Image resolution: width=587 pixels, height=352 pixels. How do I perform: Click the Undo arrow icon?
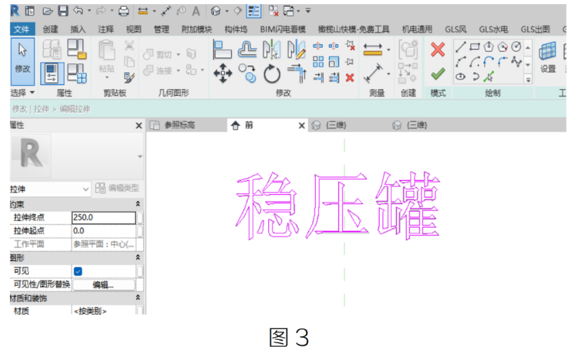[78, 11]
